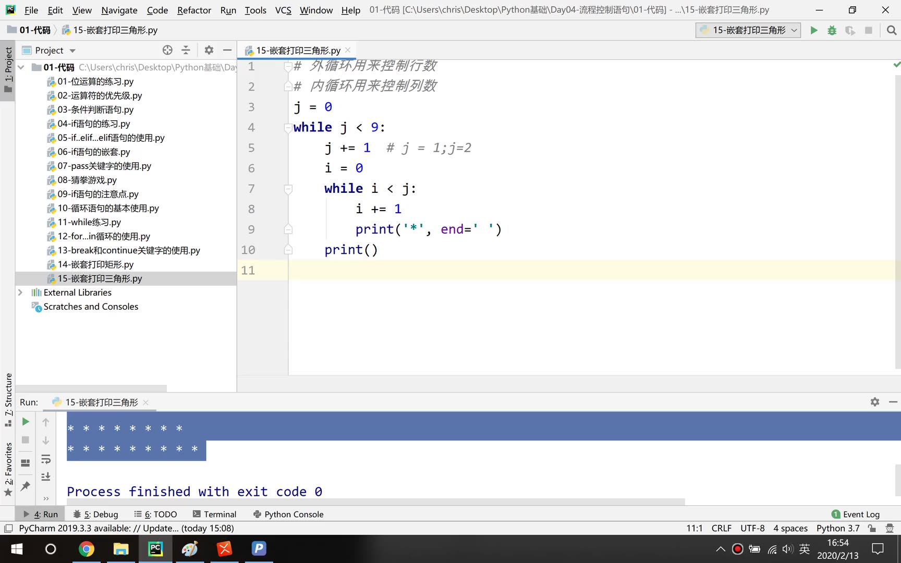
Task: Close the 15-嵌套打印三角形.py editor tab
Action: (348, 50)
